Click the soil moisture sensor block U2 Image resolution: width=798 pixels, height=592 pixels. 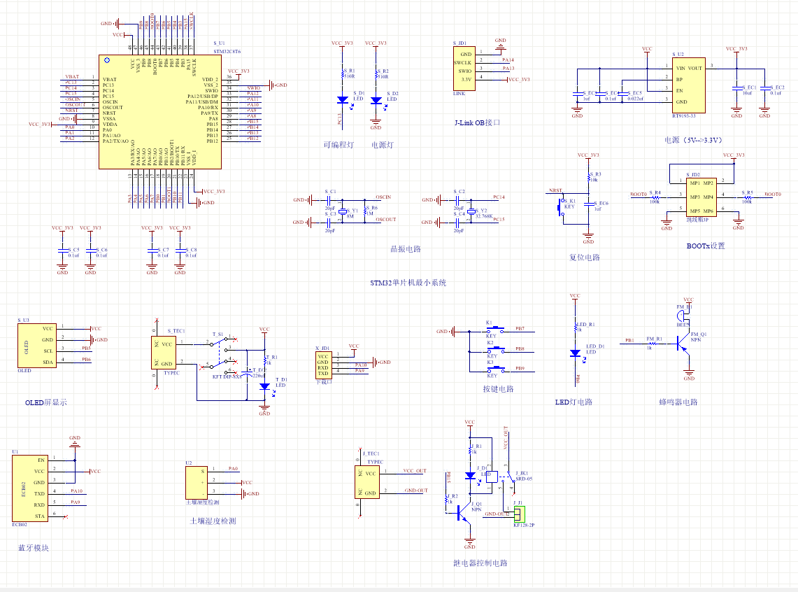pyautogui.click(x=195, y=482)
